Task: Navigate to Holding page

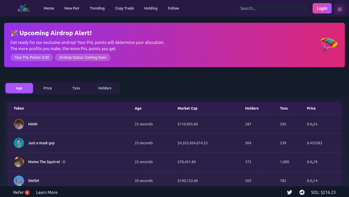Action: point(151,8)
